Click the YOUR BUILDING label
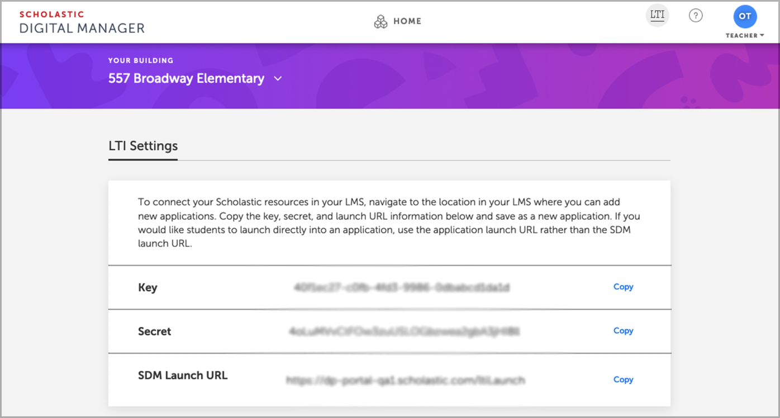This screenshot has width=780, height=418. pyautogui.click(x=141, y=60)
